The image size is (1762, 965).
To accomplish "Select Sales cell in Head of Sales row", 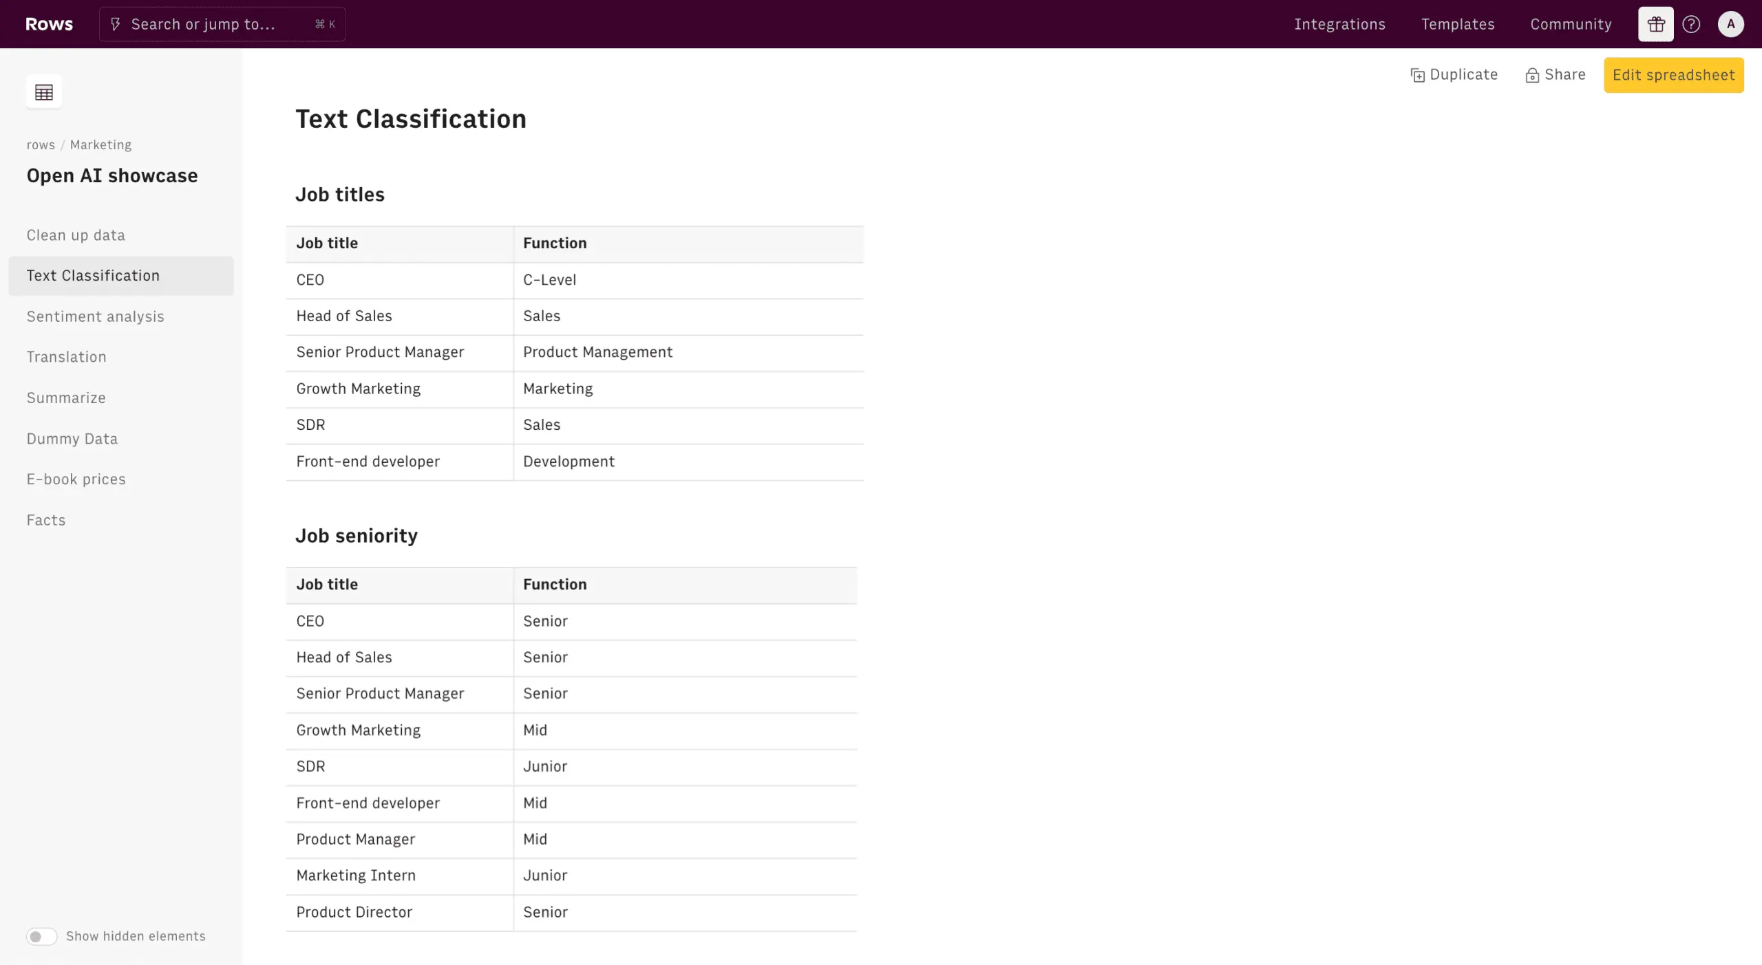I will 688,316.
